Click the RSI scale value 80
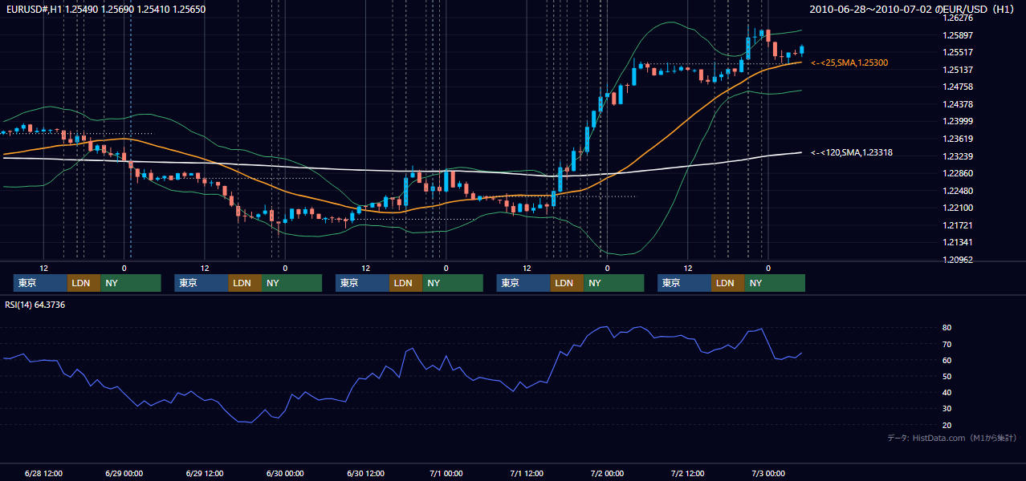Image resolution: width=1026 pixels, height=481 pixels. click(x=947, y=328)
